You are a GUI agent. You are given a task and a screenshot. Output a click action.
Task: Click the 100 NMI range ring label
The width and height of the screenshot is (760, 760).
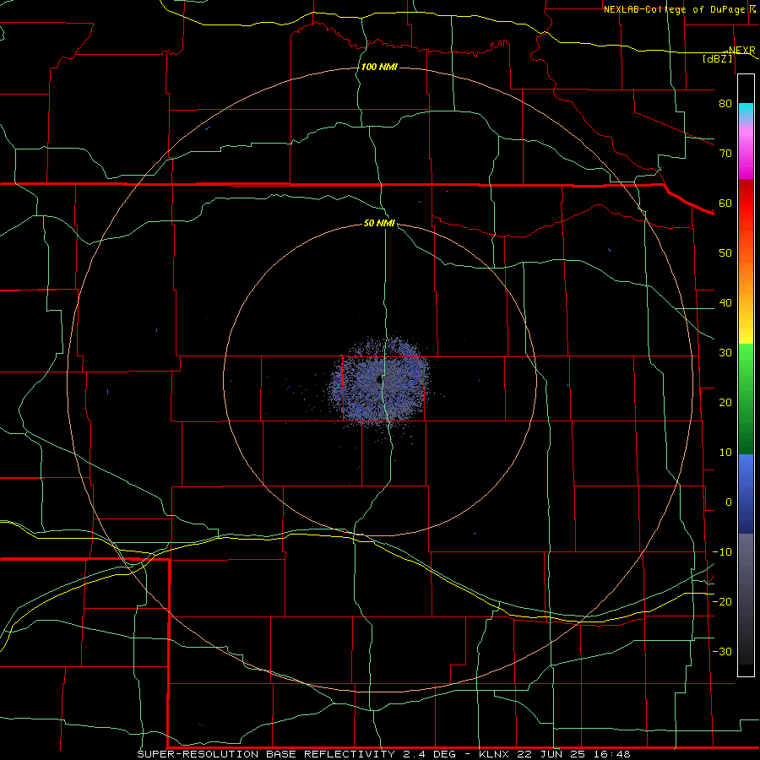(x=379, y=67)
